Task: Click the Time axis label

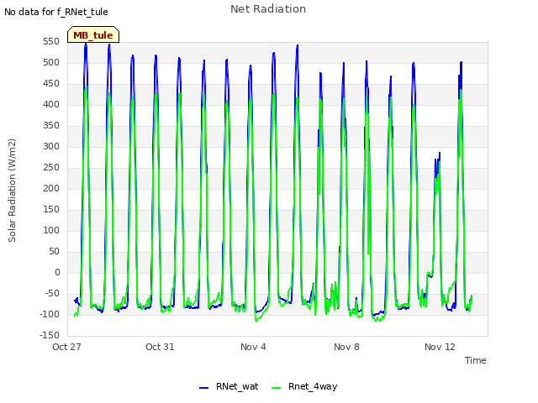Action: pos(475,360)
